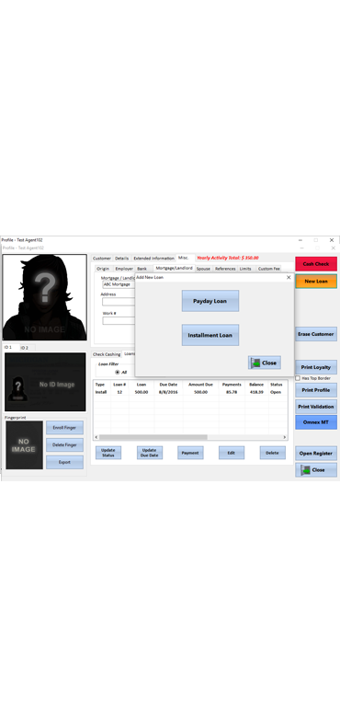Click the Address input field
The height and width of the screenshot is (726, 340).
pyautogui.click(x=119, y=302)
